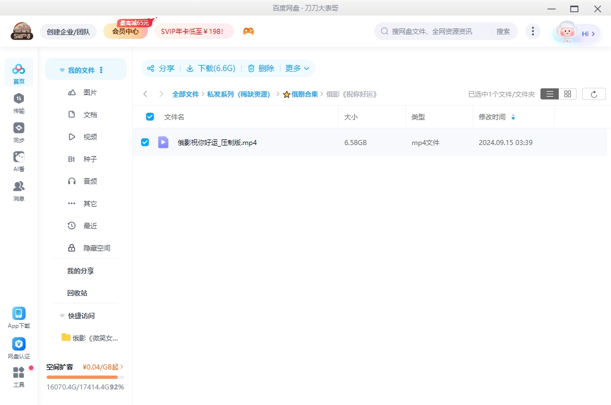Toggle the select-all checkbox above the file list
This screenshot has width=611, height=405.
click(149, 117)
